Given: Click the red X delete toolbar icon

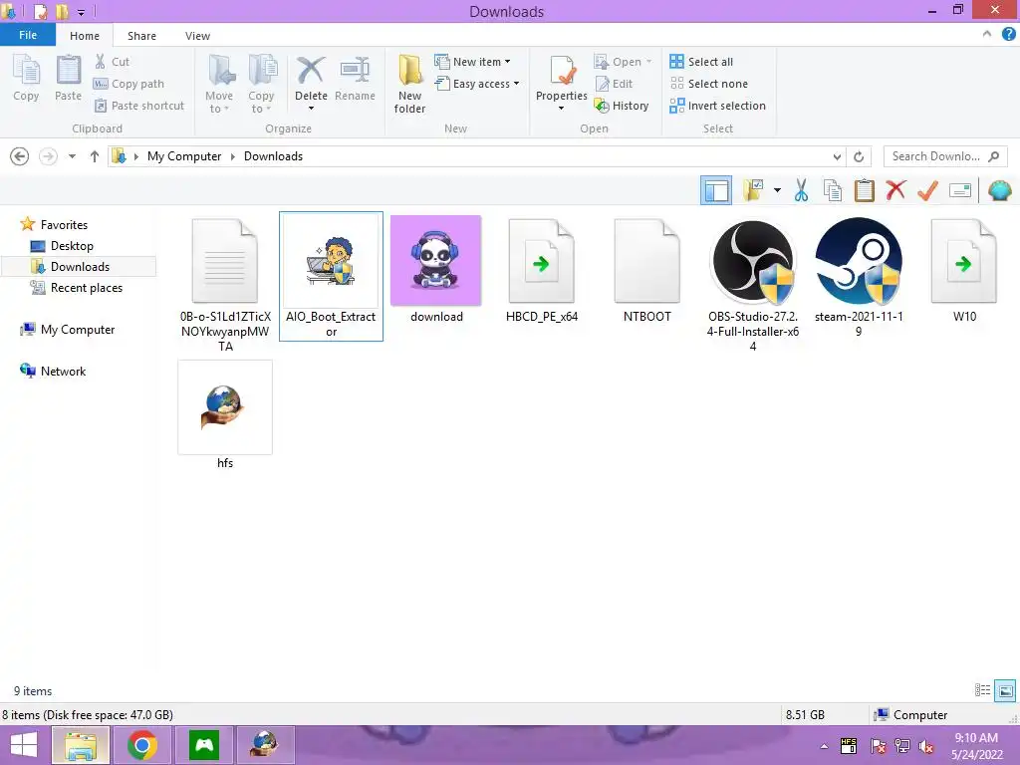Looking at the screenshot, I should pos(895,190).
